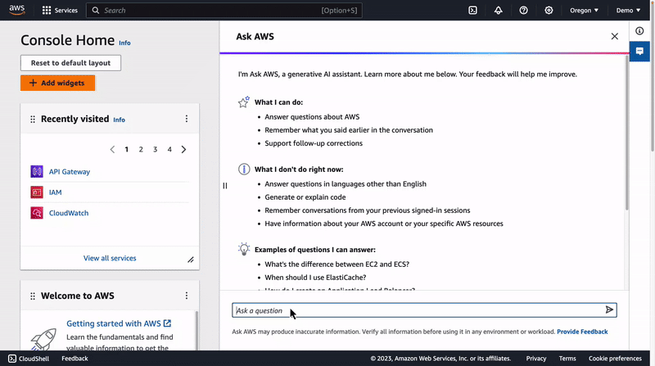The height and width of the screenshot is (366, 655).
Task: Focus the top search field
Action: (x=224, y=11)
